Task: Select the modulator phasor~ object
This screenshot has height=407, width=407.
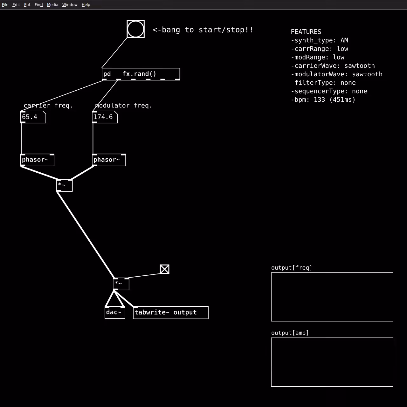Action: click(x=109, y=160)
